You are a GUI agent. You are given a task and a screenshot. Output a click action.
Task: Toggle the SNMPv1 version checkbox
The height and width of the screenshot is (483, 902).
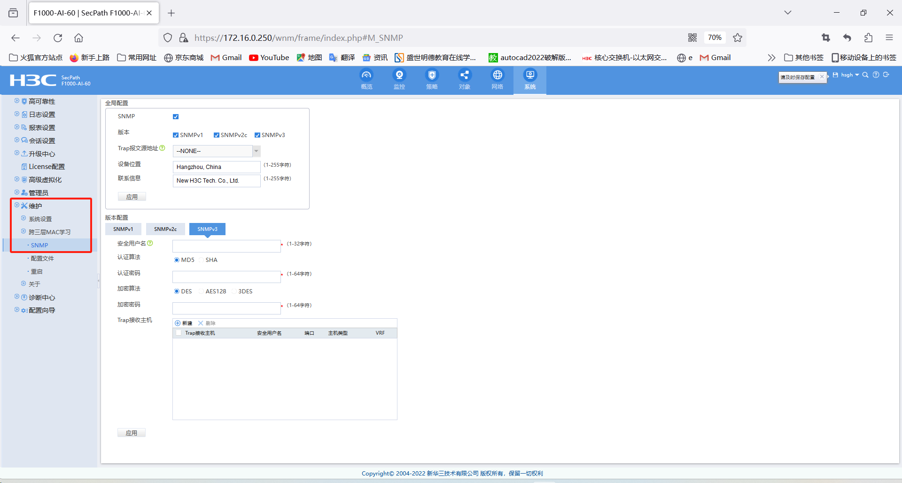point(176,135)
